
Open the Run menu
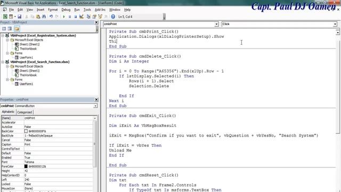pyautogui.click(x=77, y=10)
